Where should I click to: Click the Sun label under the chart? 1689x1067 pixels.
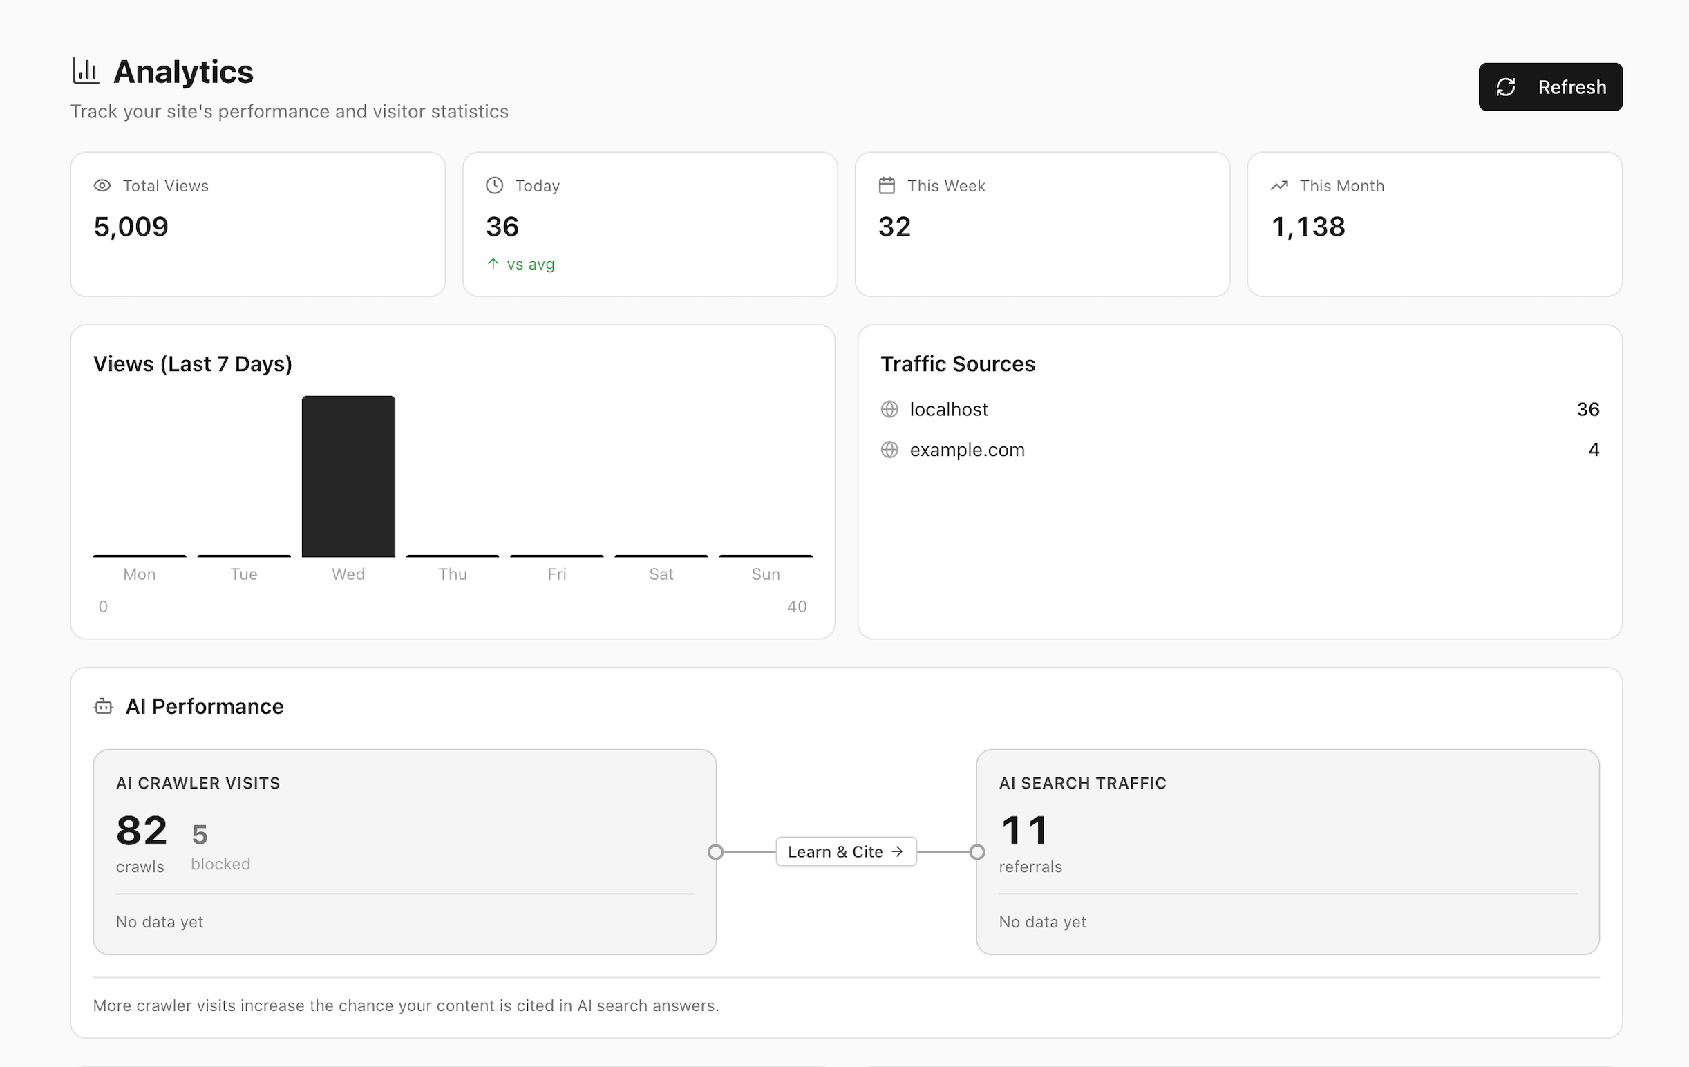tap(765, 574)
